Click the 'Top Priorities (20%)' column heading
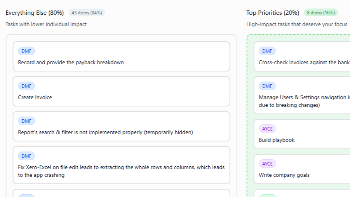The image size is (350, 197). [x=273, y=13]
